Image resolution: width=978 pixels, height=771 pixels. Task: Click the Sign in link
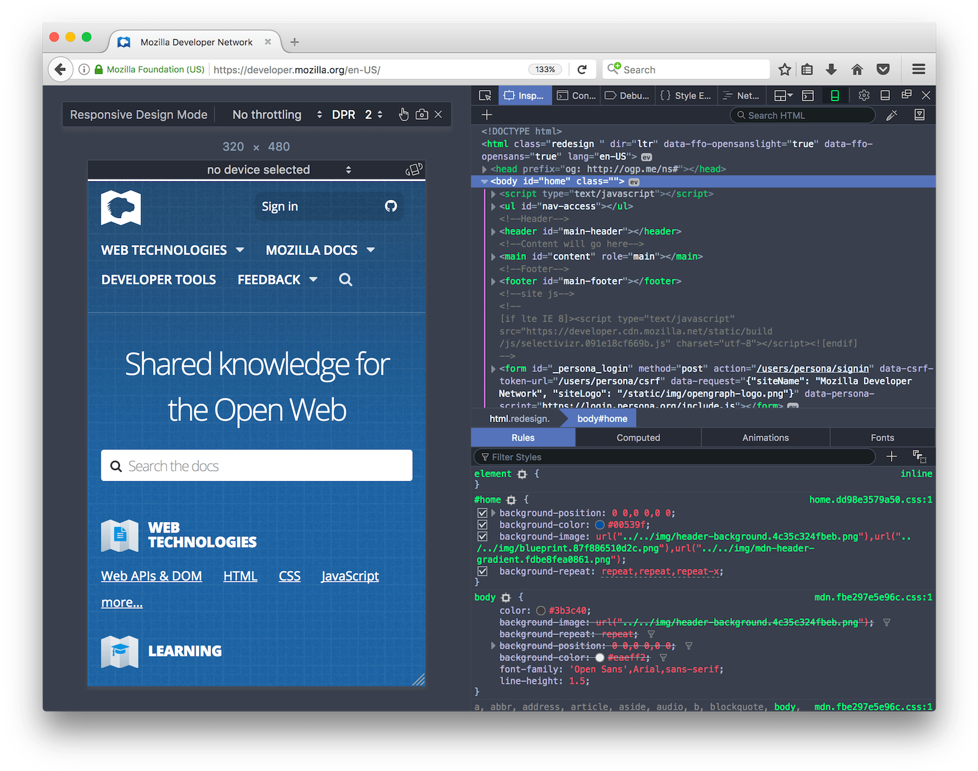coord(279,207)
